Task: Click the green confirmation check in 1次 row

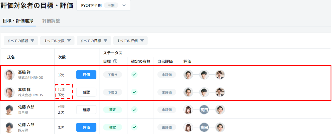Action: click(x=134, y=75)
